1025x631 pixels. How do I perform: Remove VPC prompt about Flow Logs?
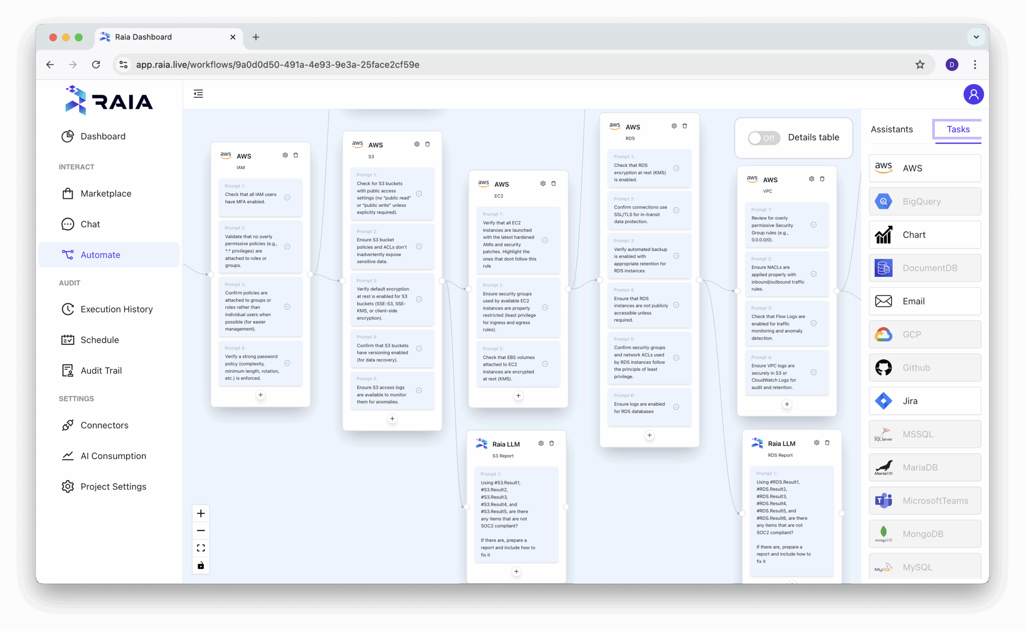pos(813,323)
